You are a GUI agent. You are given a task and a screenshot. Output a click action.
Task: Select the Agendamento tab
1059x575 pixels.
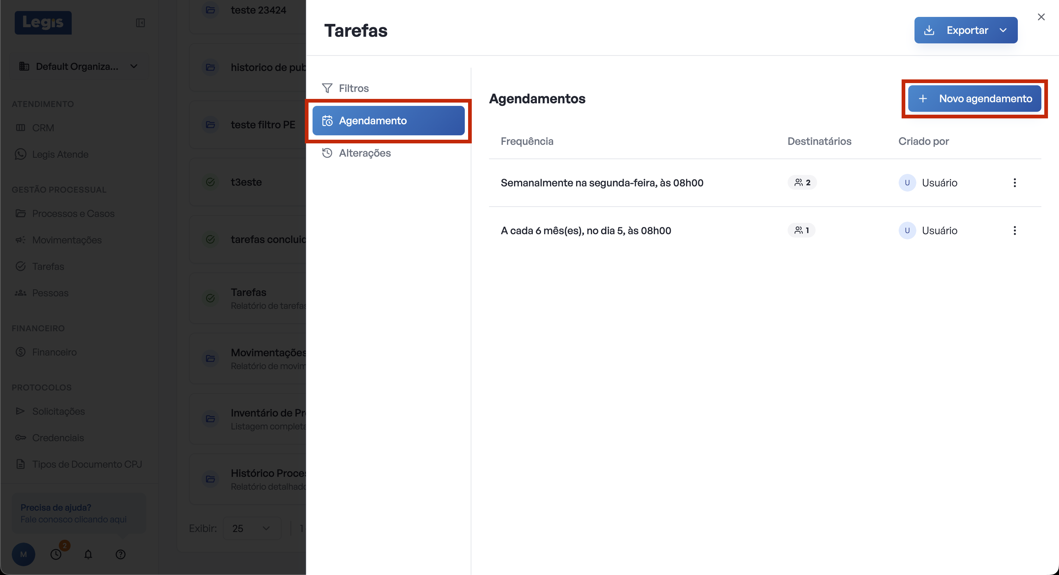coord(388,121)
